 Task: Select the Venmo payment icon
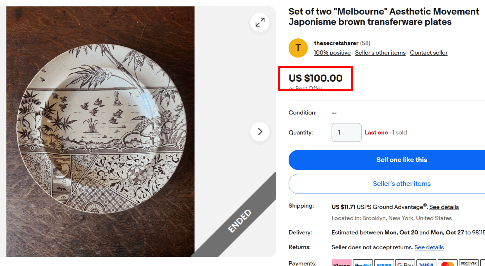click(384, 263)
